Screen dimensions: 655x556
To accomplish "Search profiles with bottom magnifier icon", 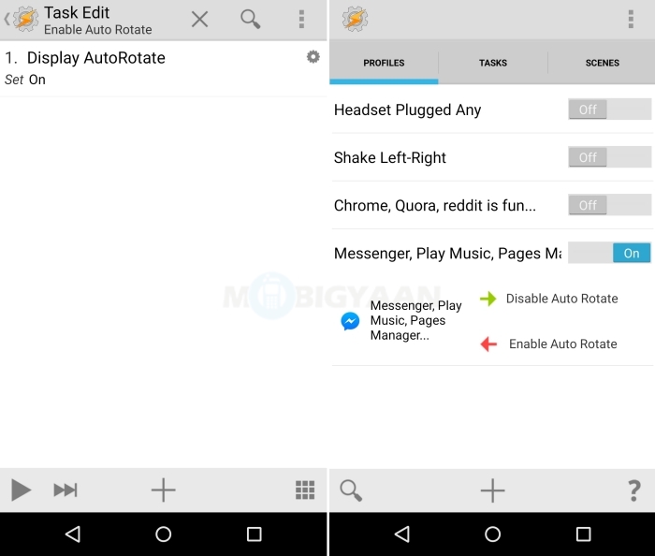I will 351,490.
